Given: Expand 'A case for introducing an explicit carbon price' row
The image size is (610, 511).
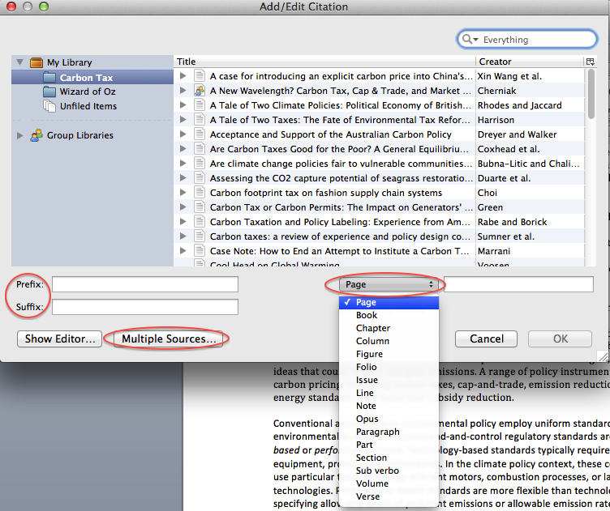Looking at the screenshot, I should [183, 75].
